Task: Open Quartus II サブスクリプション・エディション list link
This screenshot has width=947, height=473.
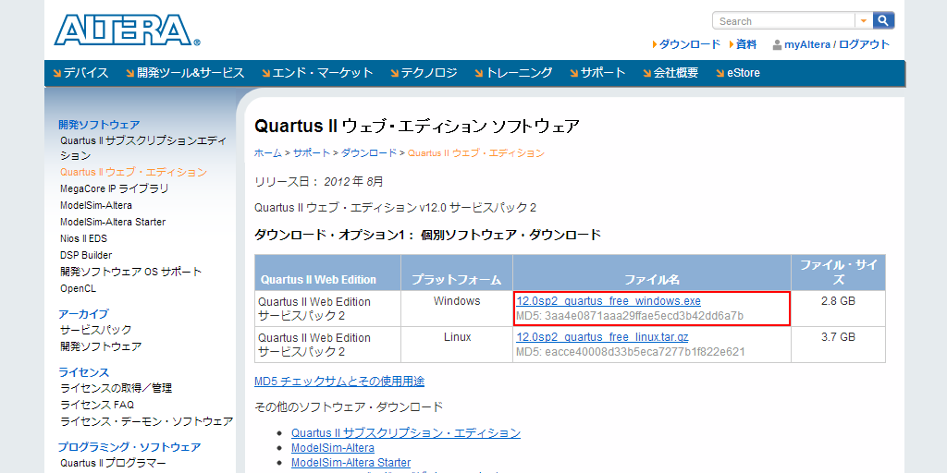Action: 406,433
